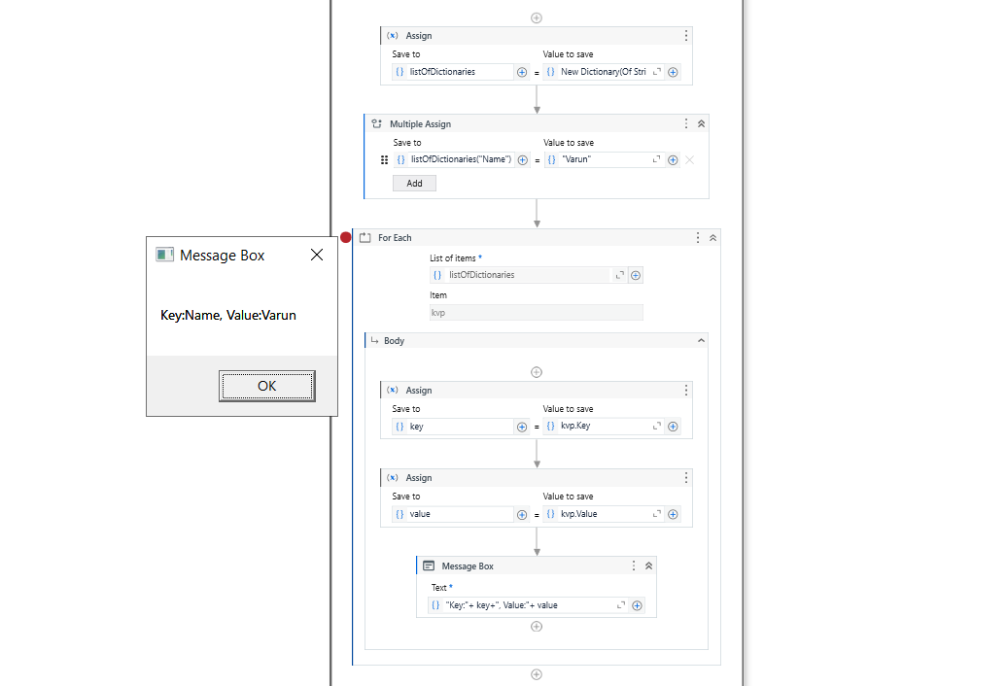Image resolution: width=1007 pixels, height=686 pixels.
Task: Click plus next to kvp.Value
Action: (673, 515)
